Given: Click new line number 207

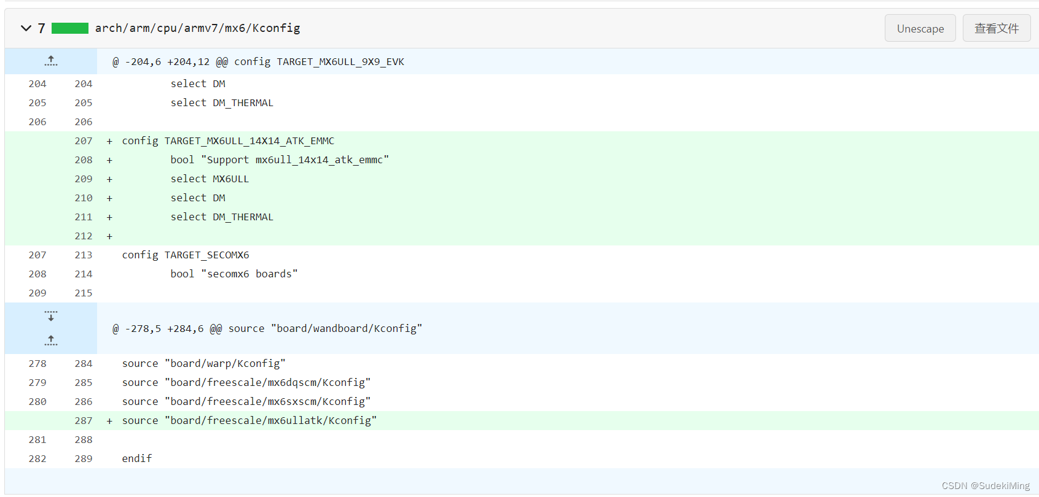Looking at the screenshot, I should [x=84, y=141].
